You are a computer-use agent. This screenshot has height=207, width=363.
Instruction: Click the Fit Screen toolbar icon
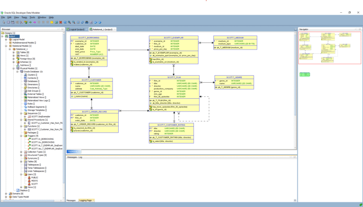[78, 22]
